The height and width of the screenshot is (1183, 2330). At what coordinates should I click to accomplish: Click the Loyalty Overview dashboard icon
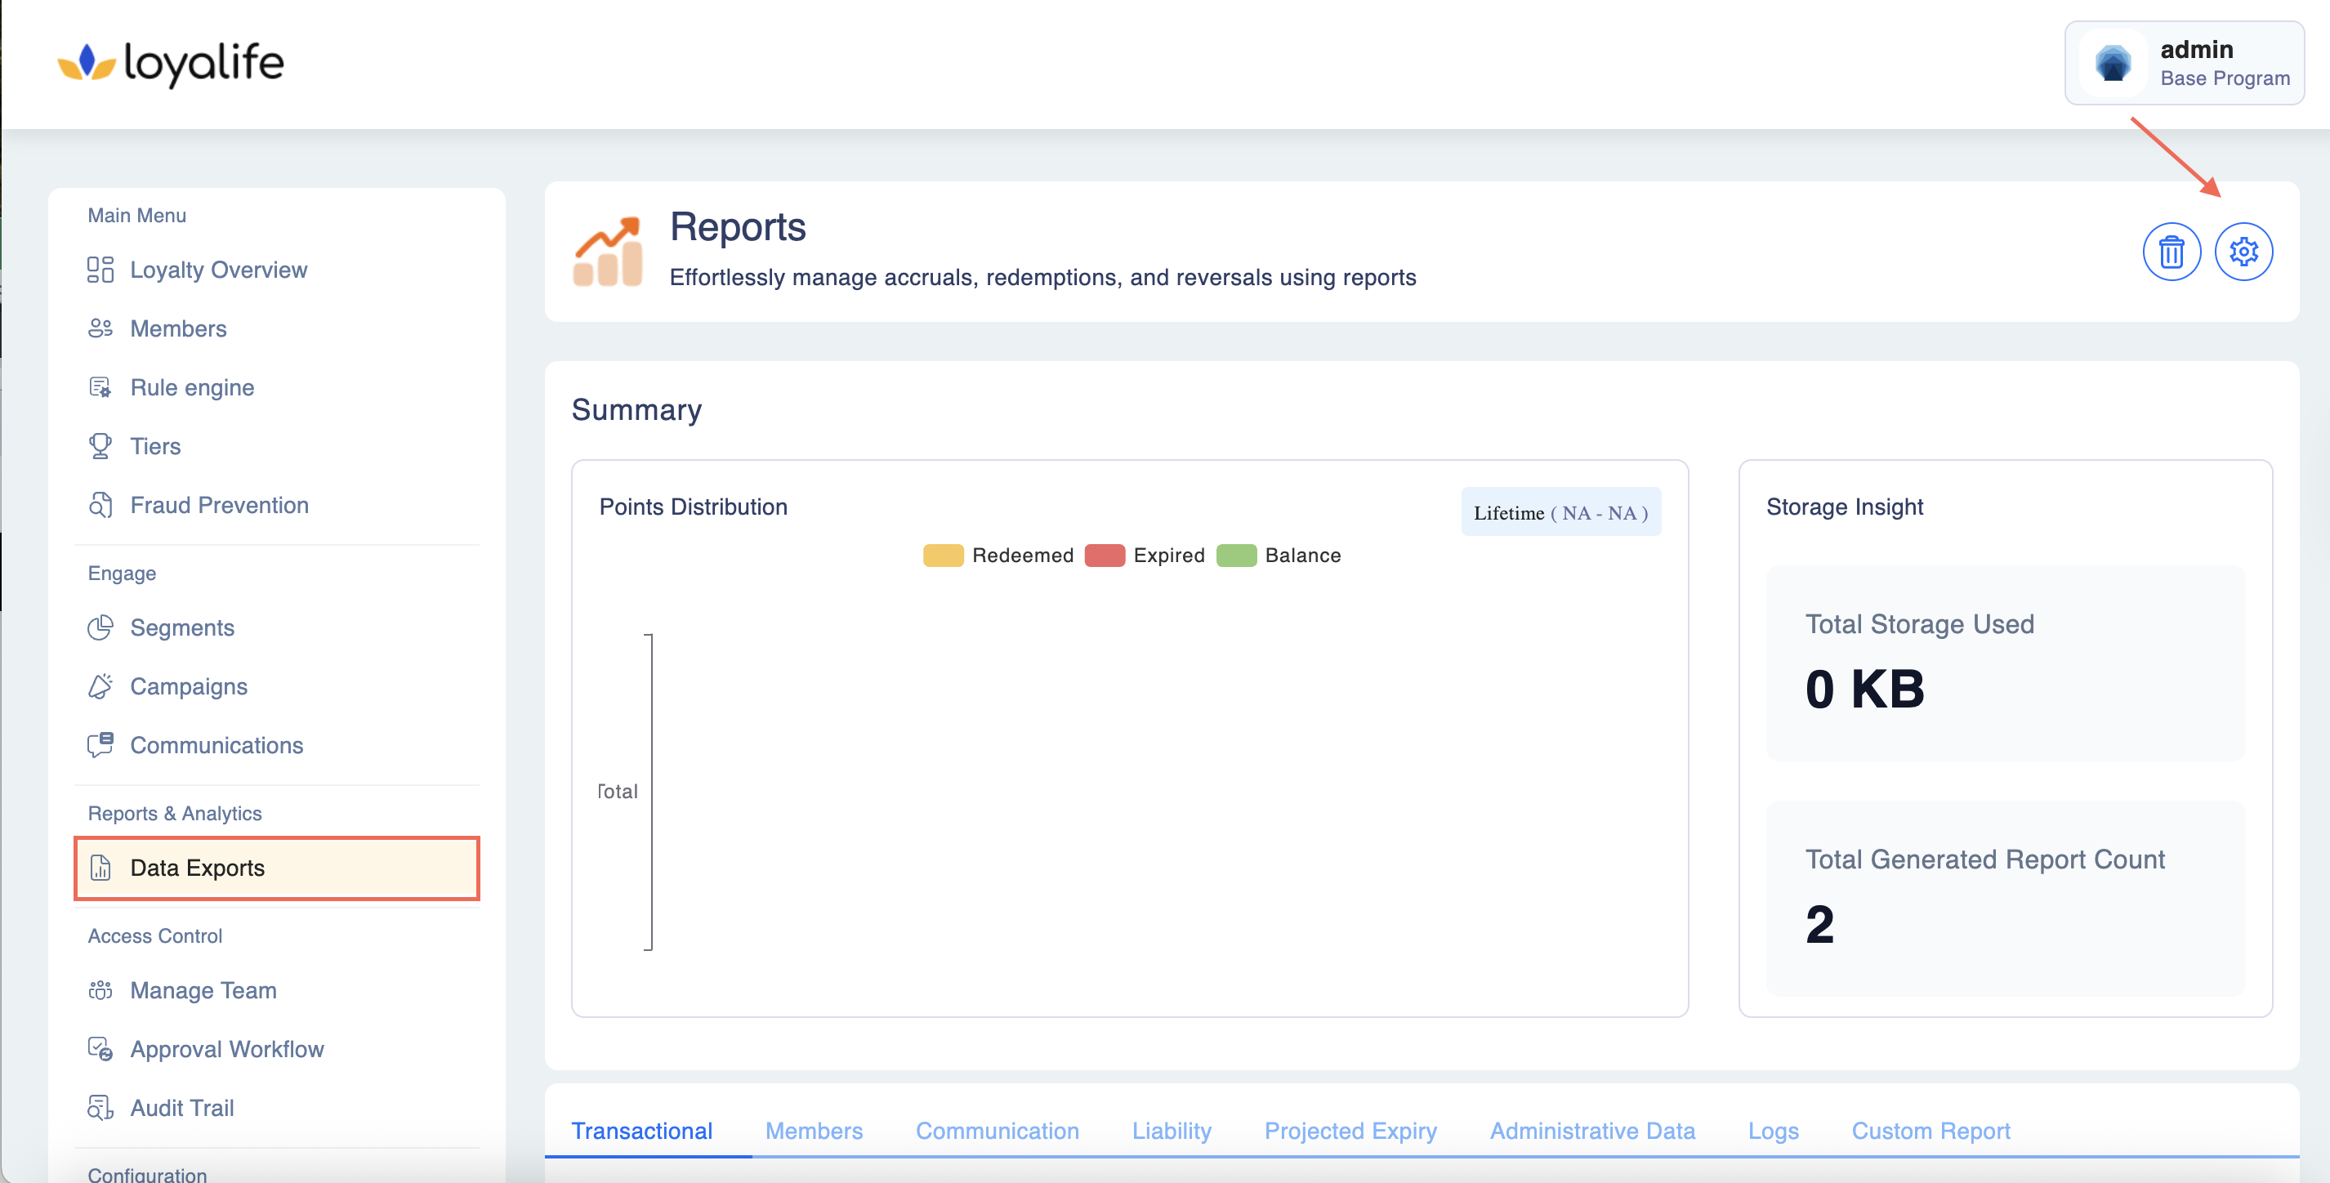pos(100,270)
